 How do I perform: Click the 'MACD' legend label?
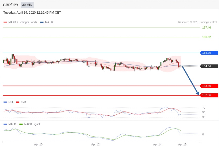tap(12, 124)
